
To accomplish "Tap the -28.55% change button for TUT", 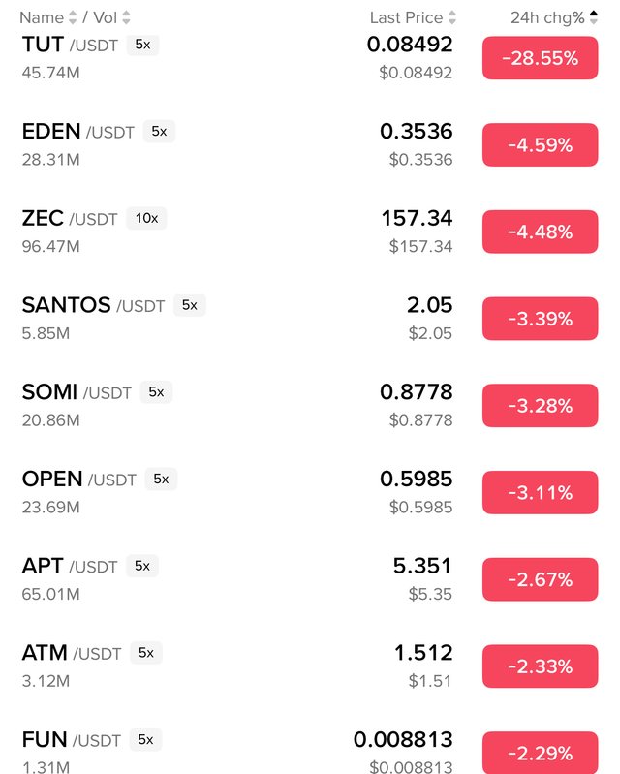I will click(540, 58).
